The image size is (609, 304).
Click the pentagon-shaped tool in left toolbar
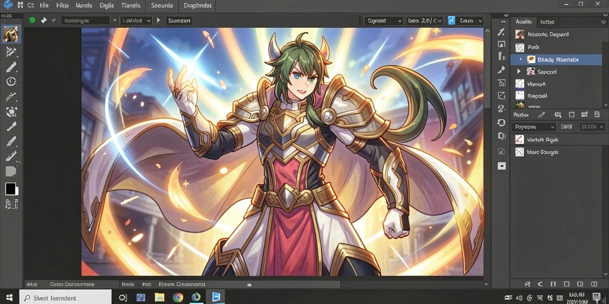click(11, 172)
